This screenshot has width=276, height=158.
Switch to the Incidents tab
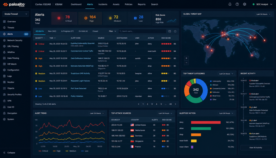(x=103, y=4)
